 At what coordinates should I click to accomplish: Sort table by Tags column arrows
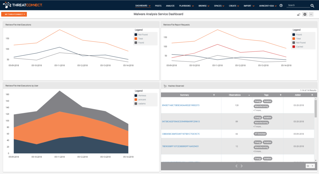(x=281, y=95)
